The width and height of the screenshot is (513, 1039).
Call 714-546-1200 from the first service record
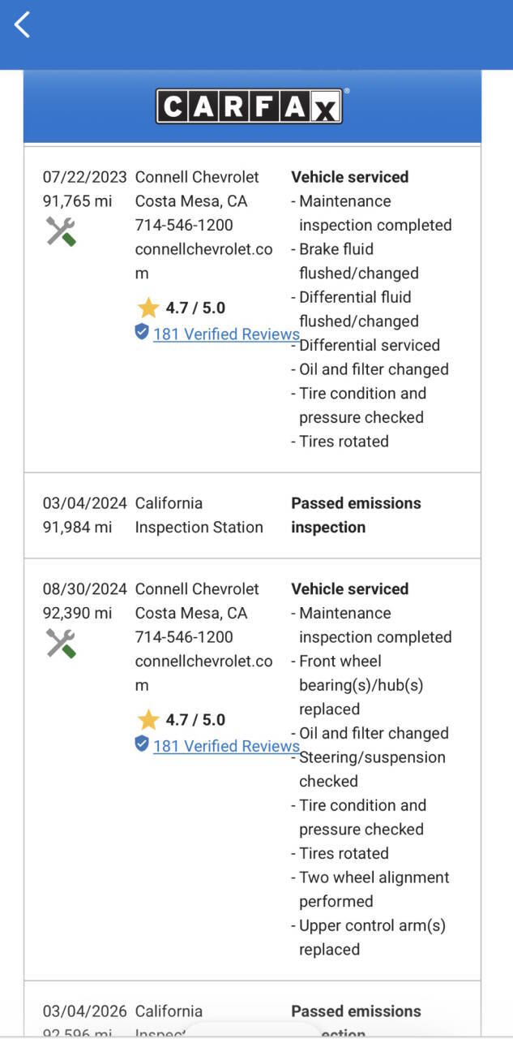pyautogui.click(x=184, y=225)
